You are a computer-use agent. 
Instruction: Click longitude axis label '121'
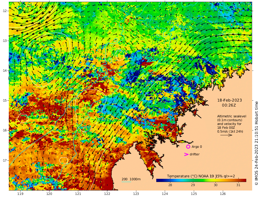tap(78, 194)
